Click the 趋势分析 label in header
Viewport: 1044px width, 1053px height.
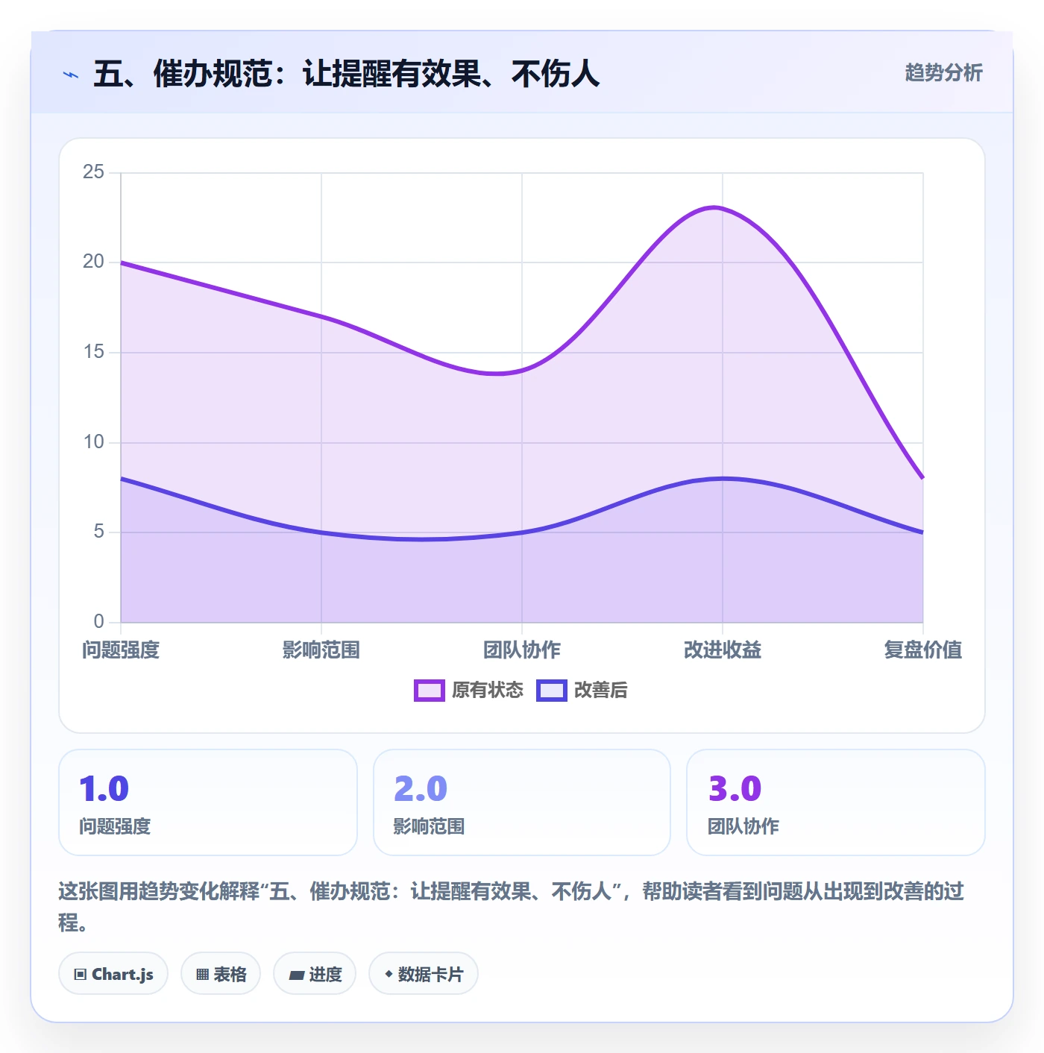[x=943, y=72]
